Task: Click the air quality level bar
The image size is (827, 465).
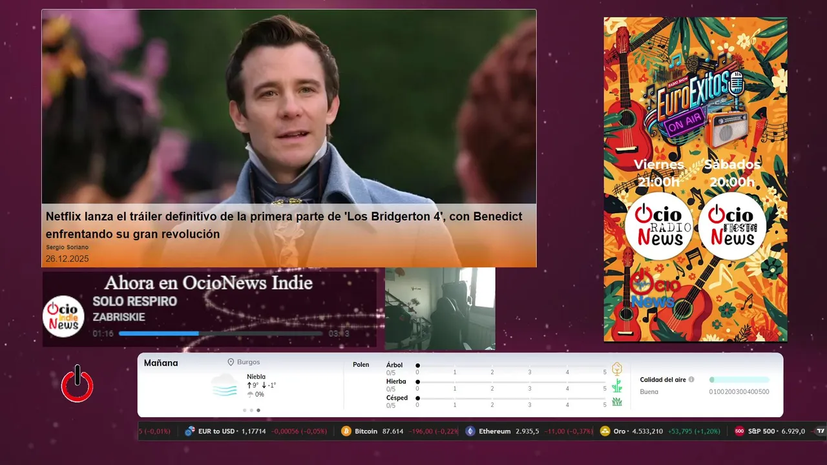Action: [739, 380]
